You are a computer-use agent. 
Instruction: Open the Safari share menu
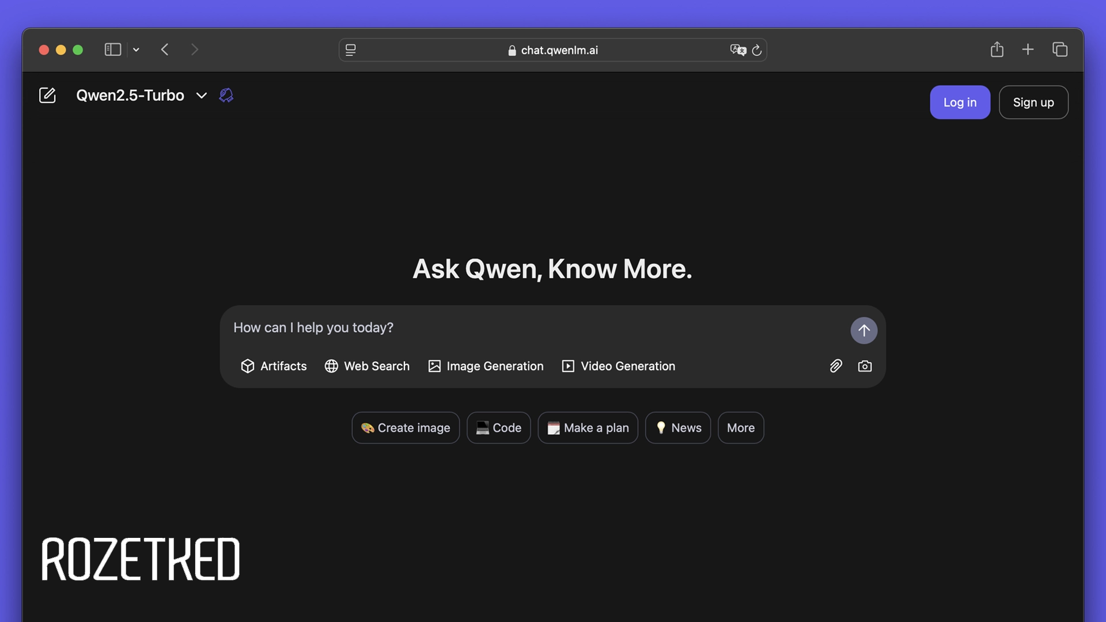(x=997, y=50)
